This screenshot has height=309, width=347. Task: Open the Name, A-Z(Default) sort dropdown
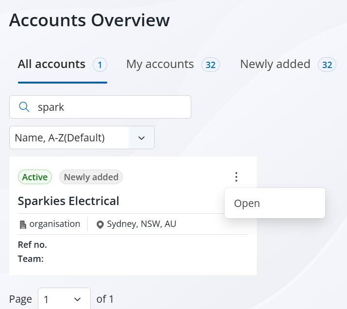pos(69,137)
